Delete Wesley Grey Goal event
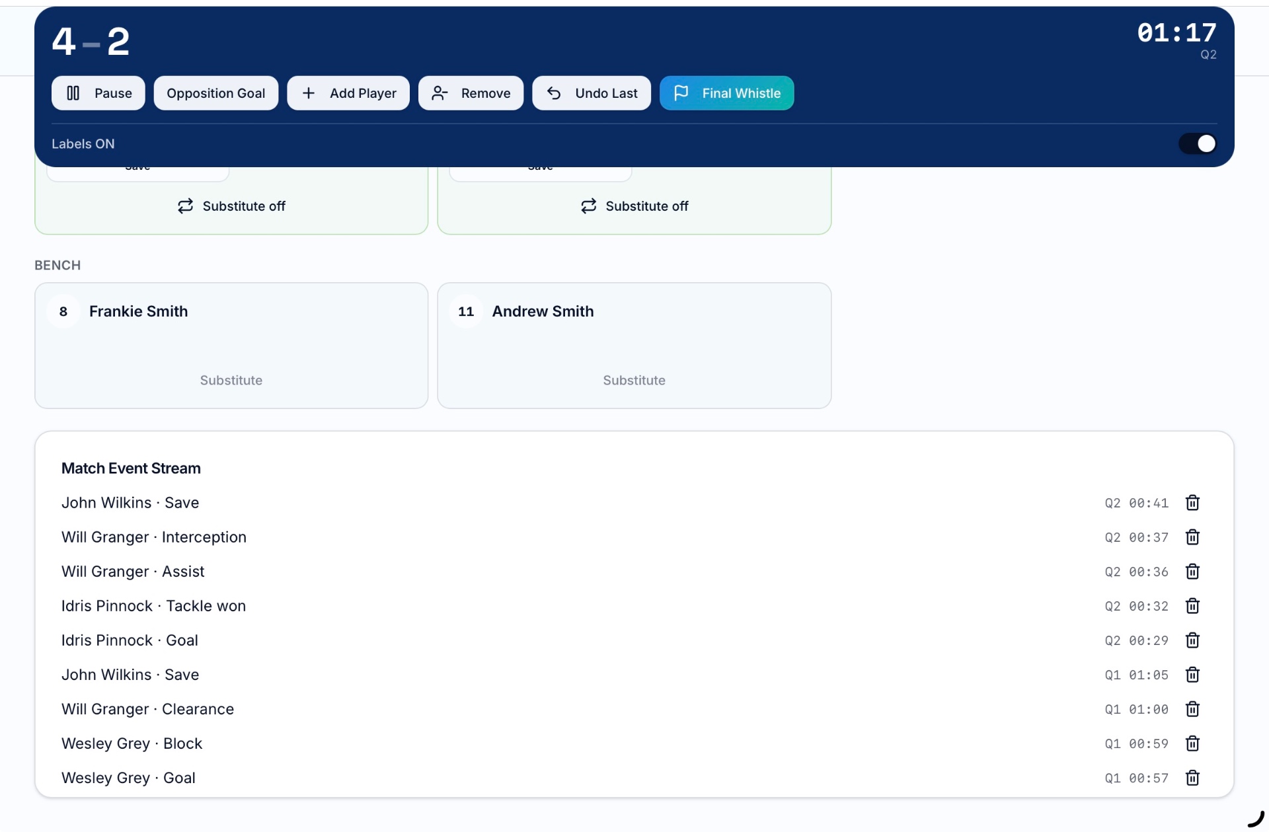This screenshot has height=832, width=1269. click(1192, 778)
